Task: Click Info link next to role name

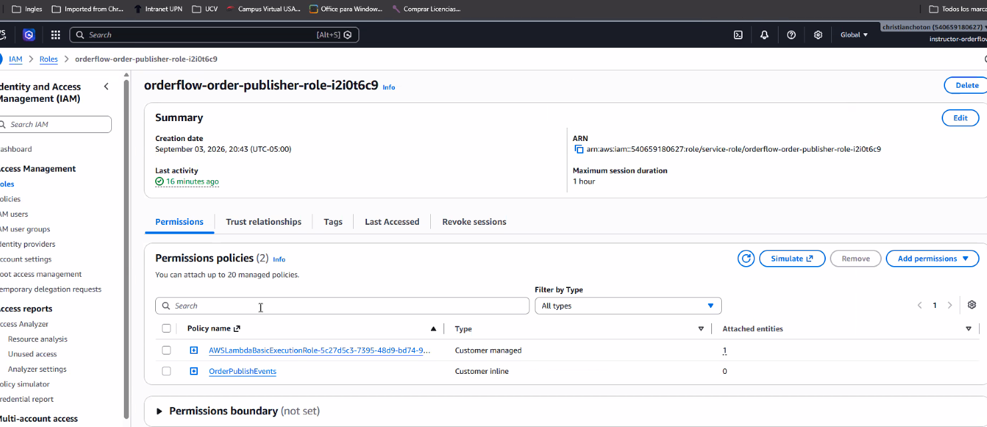Action: (389, 87)
